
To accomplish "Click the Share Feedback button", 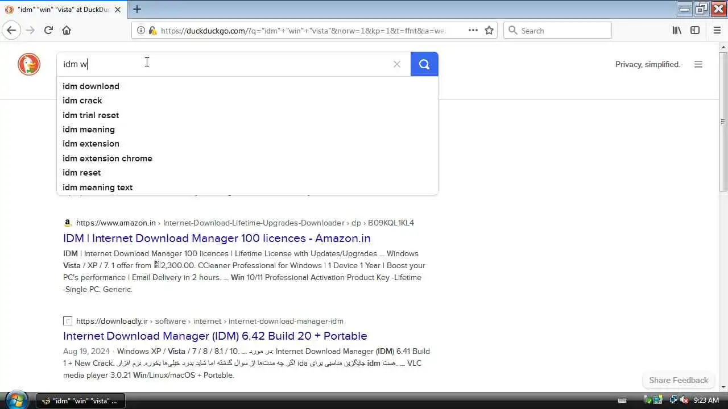I will click(679, 380).
